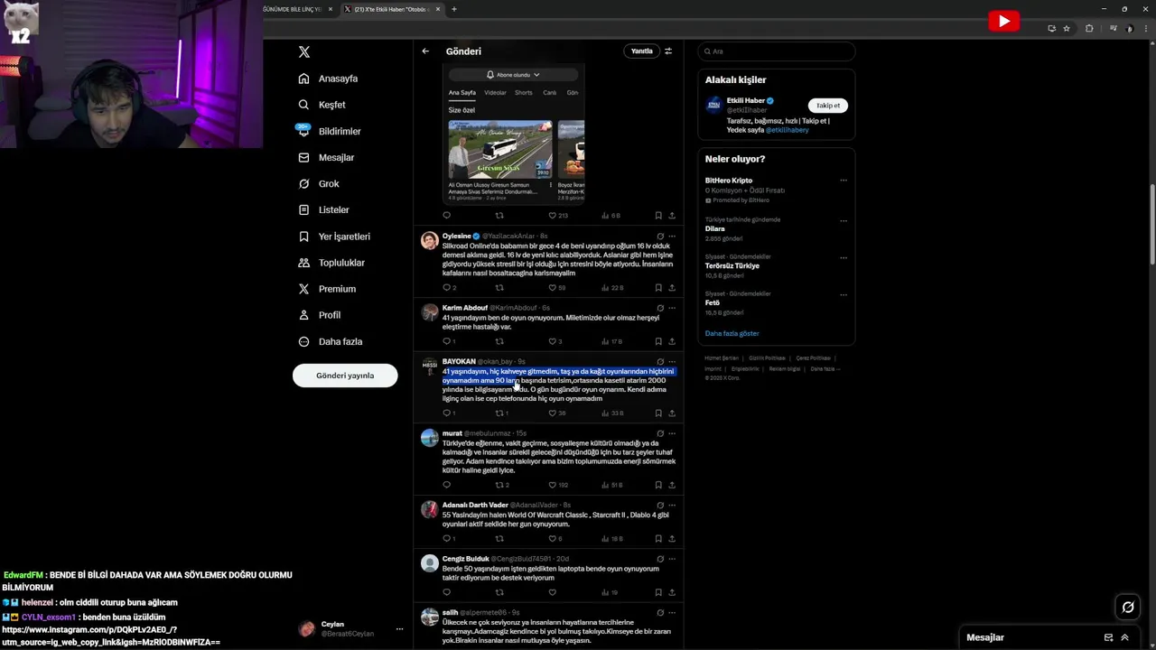Bookmark the Adanalı Darth Vader reply

tap(658, 539)
